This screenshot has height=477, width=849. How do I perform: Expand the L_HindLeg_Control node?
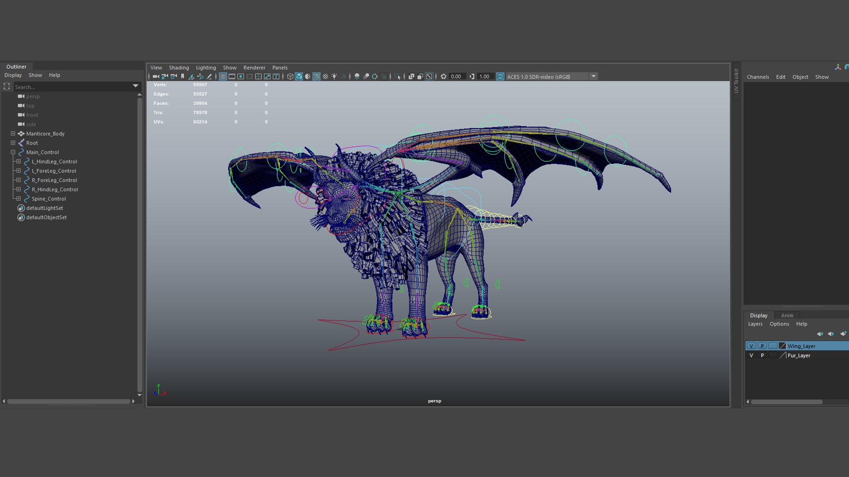point(19,161)
